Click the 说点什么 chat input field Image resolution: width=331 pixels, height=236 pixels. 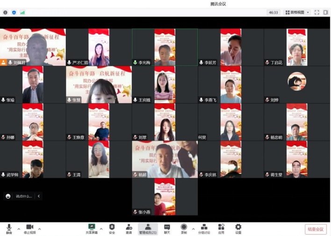tap(24, 196)
